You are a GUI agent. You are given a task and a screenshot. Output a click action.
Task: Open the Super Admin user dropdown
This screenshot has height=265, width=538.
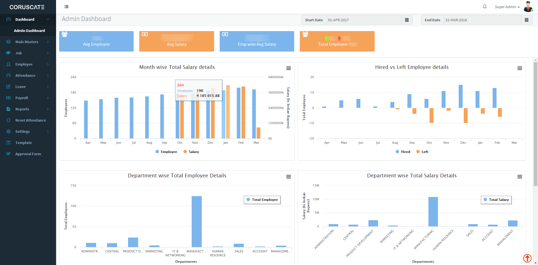[x=507, y=7]
